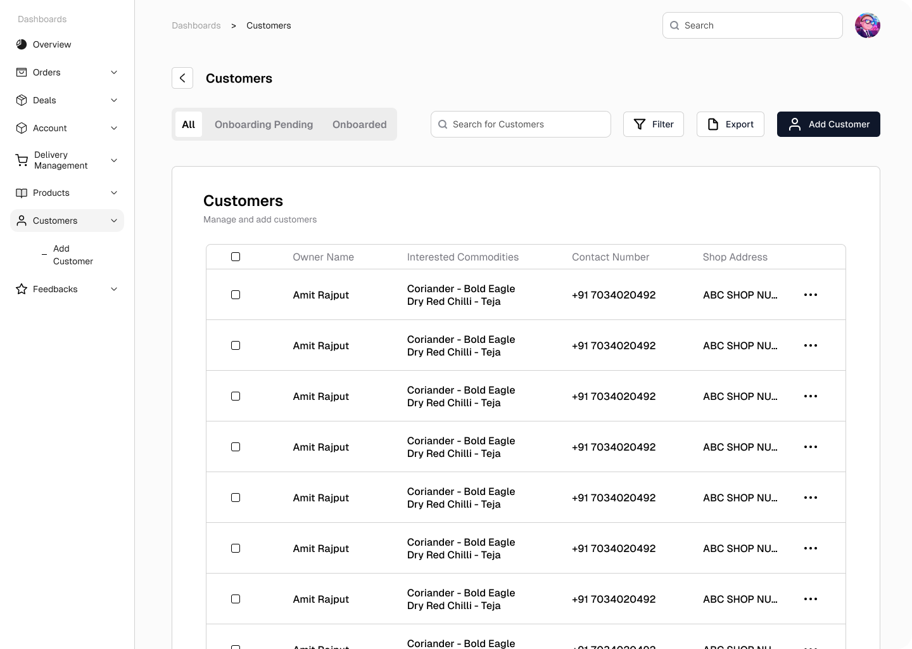Collapse the Customers submenu chevron
The image size is (912, 649).
click(x=114, y=221)
